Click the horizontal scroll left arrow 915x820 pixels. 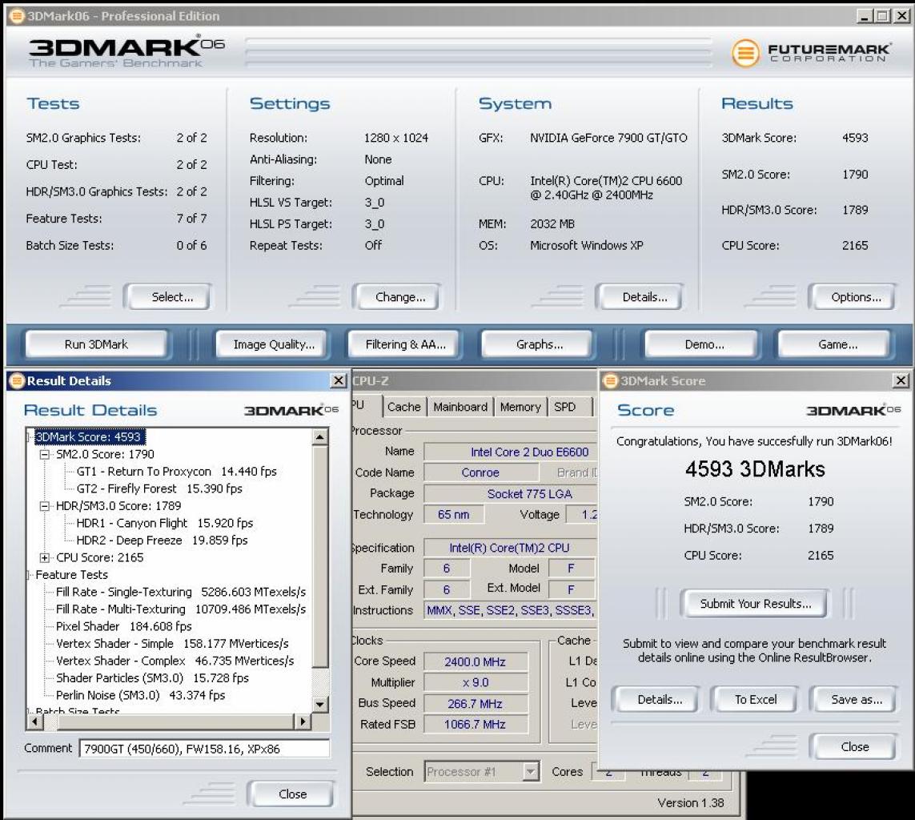tap(35, 722)
